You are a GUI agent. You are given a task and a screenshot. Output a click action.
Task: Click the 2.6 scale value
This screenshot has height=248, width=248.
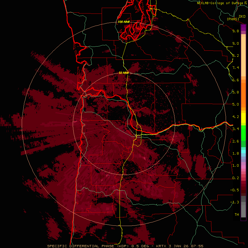point(236,141)
